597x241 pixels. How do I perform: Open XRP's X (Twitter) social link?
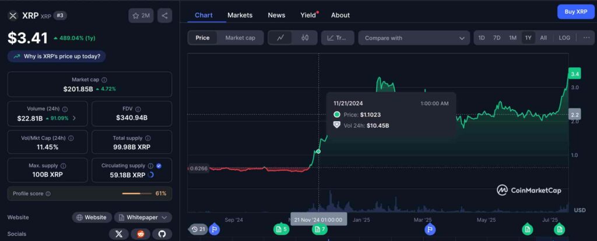(x=118, y=234)
